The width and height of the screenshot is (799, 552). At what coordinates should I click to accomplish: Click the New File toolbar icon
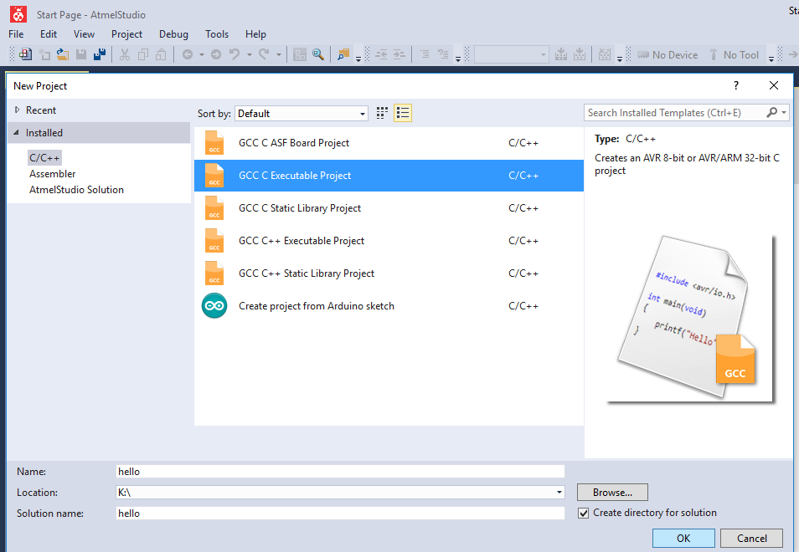44,54
